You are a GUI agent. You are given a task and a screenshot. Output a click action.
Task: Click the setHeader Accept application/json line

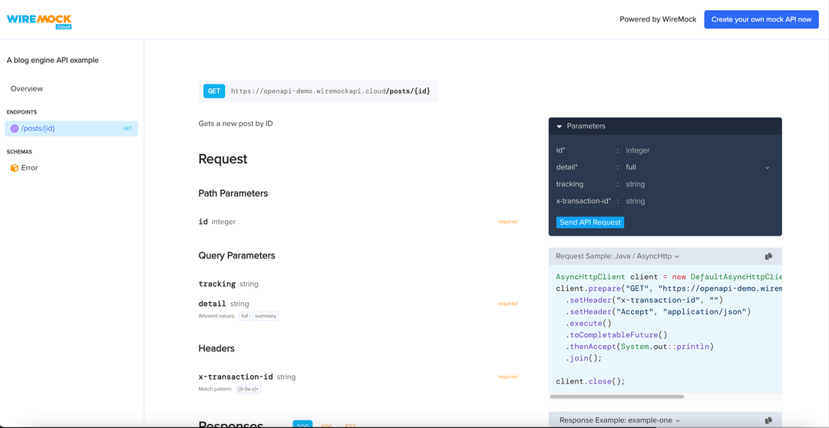[658, 311]
